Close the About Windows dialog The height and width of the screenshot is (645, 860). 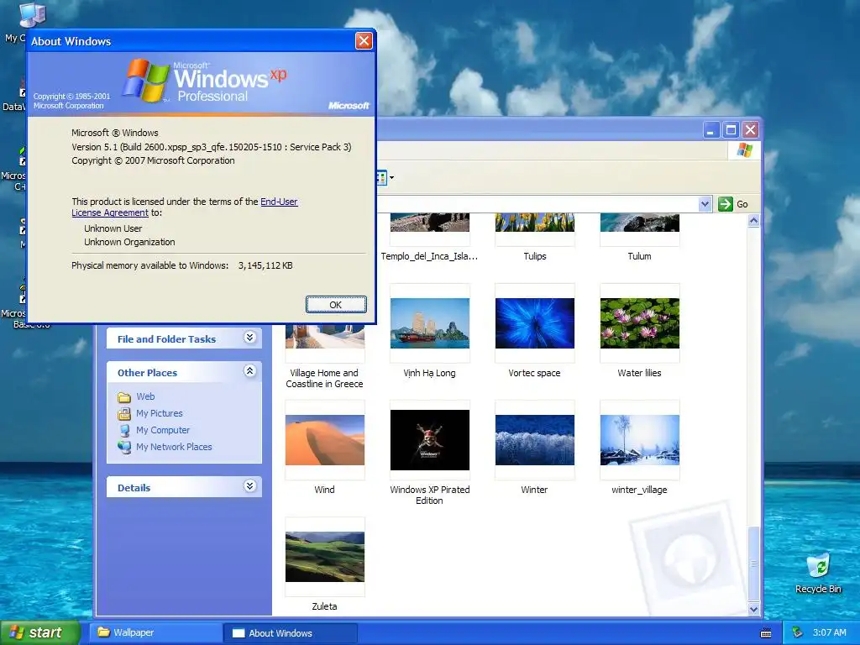pos(364,40)
